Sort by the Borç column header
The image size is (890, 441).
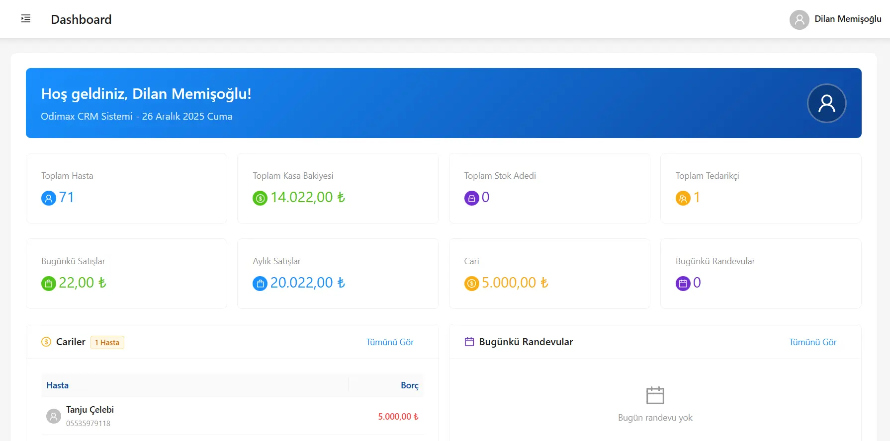(409, 385)
